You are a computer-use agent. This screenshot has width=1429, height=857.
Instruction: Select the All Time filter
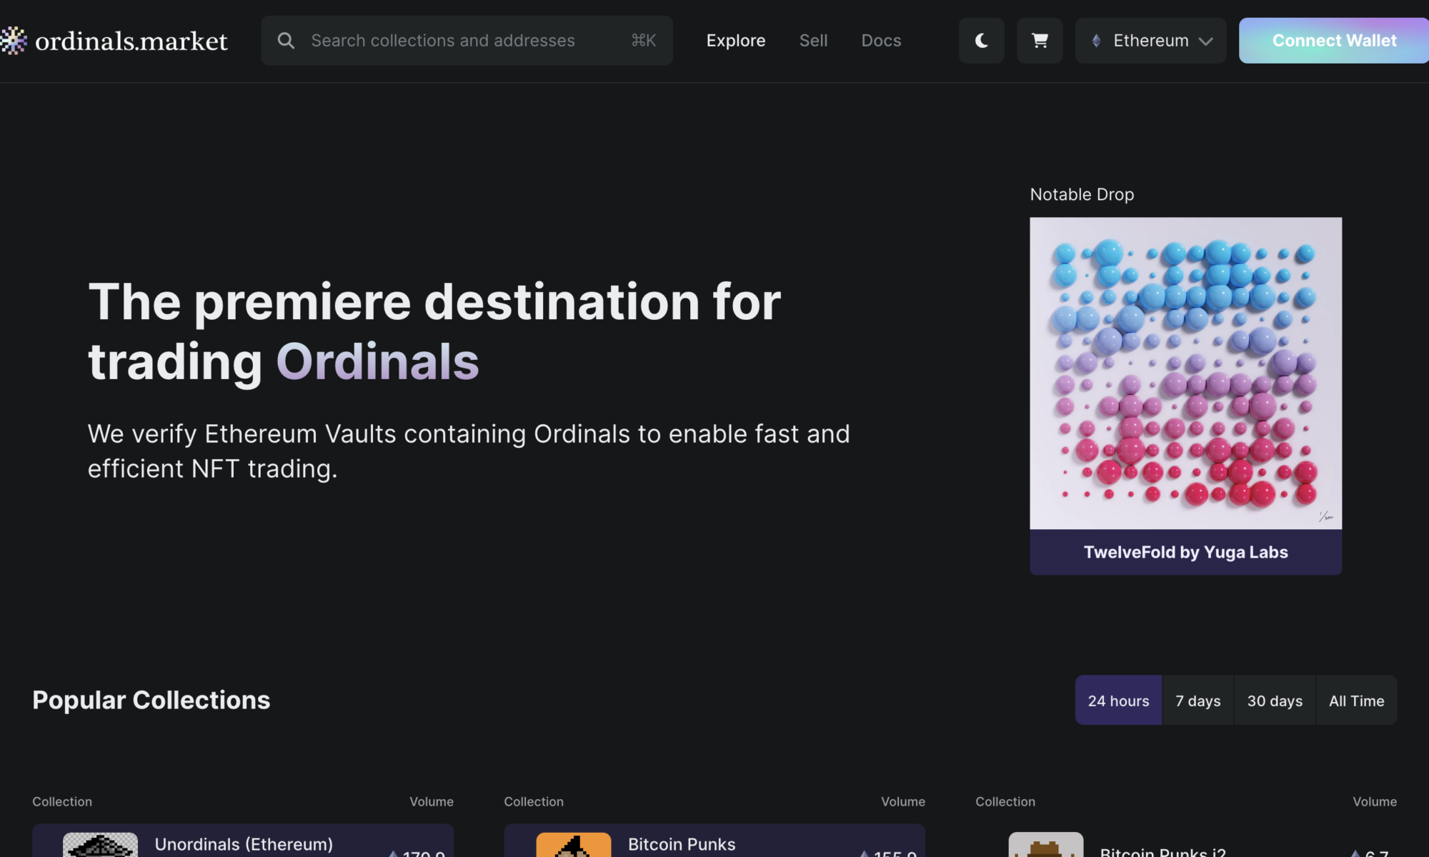(1356, 701)
